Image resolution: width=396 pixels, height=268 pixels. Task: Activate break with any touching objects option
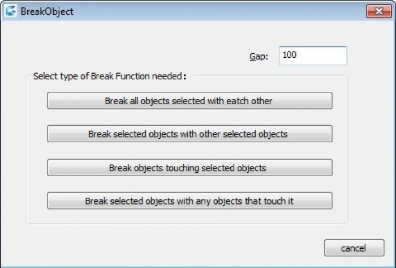tap(190, 201)
